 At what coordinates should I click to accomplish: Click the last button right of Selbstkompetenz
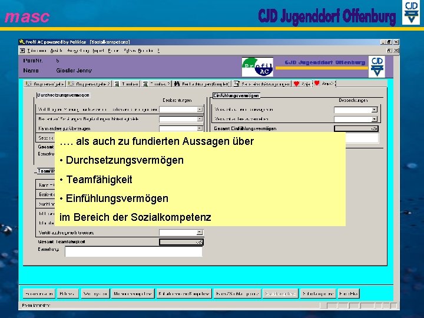point(349,294)
